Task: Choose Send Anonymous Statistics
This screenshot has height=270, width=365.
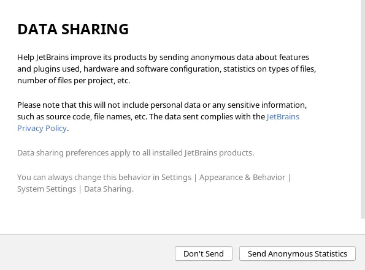Action: (x=298, y=253)
